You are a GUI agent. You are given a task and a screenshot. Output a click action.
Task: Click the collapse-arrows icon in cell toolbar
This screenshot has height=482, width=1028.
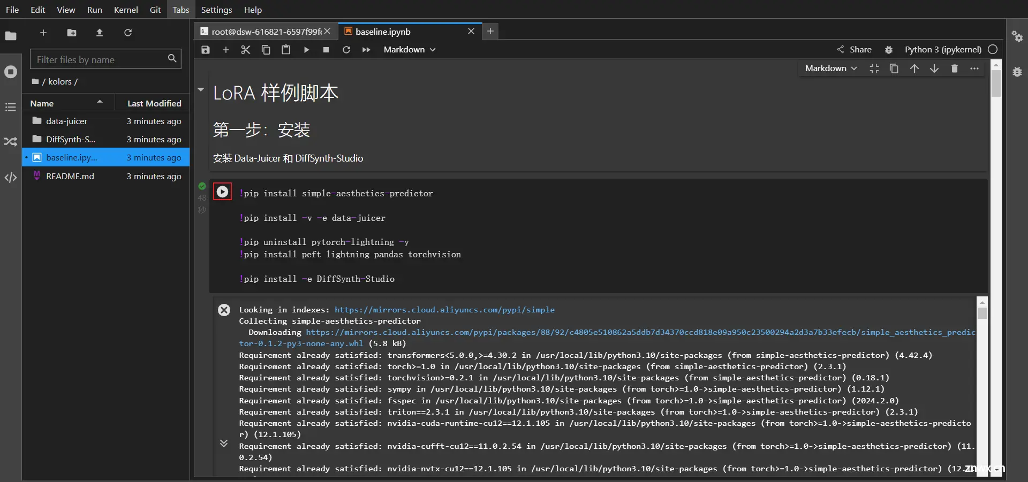point(874,68)
